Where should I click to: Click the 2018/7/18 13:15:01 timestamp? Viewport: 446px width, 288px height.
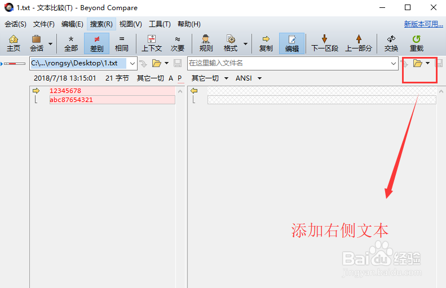click(65, 78)
